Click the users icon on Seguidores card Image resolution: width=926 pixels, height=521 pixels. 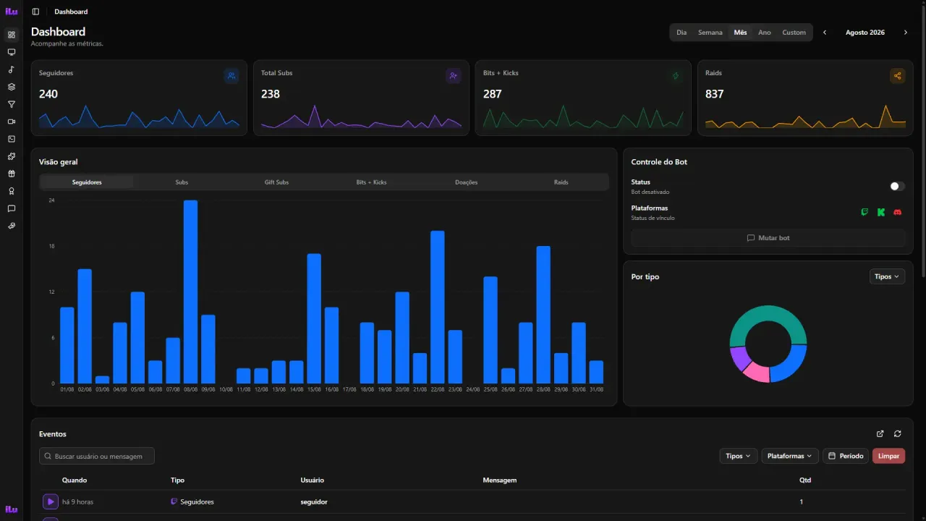click(231, 75)
